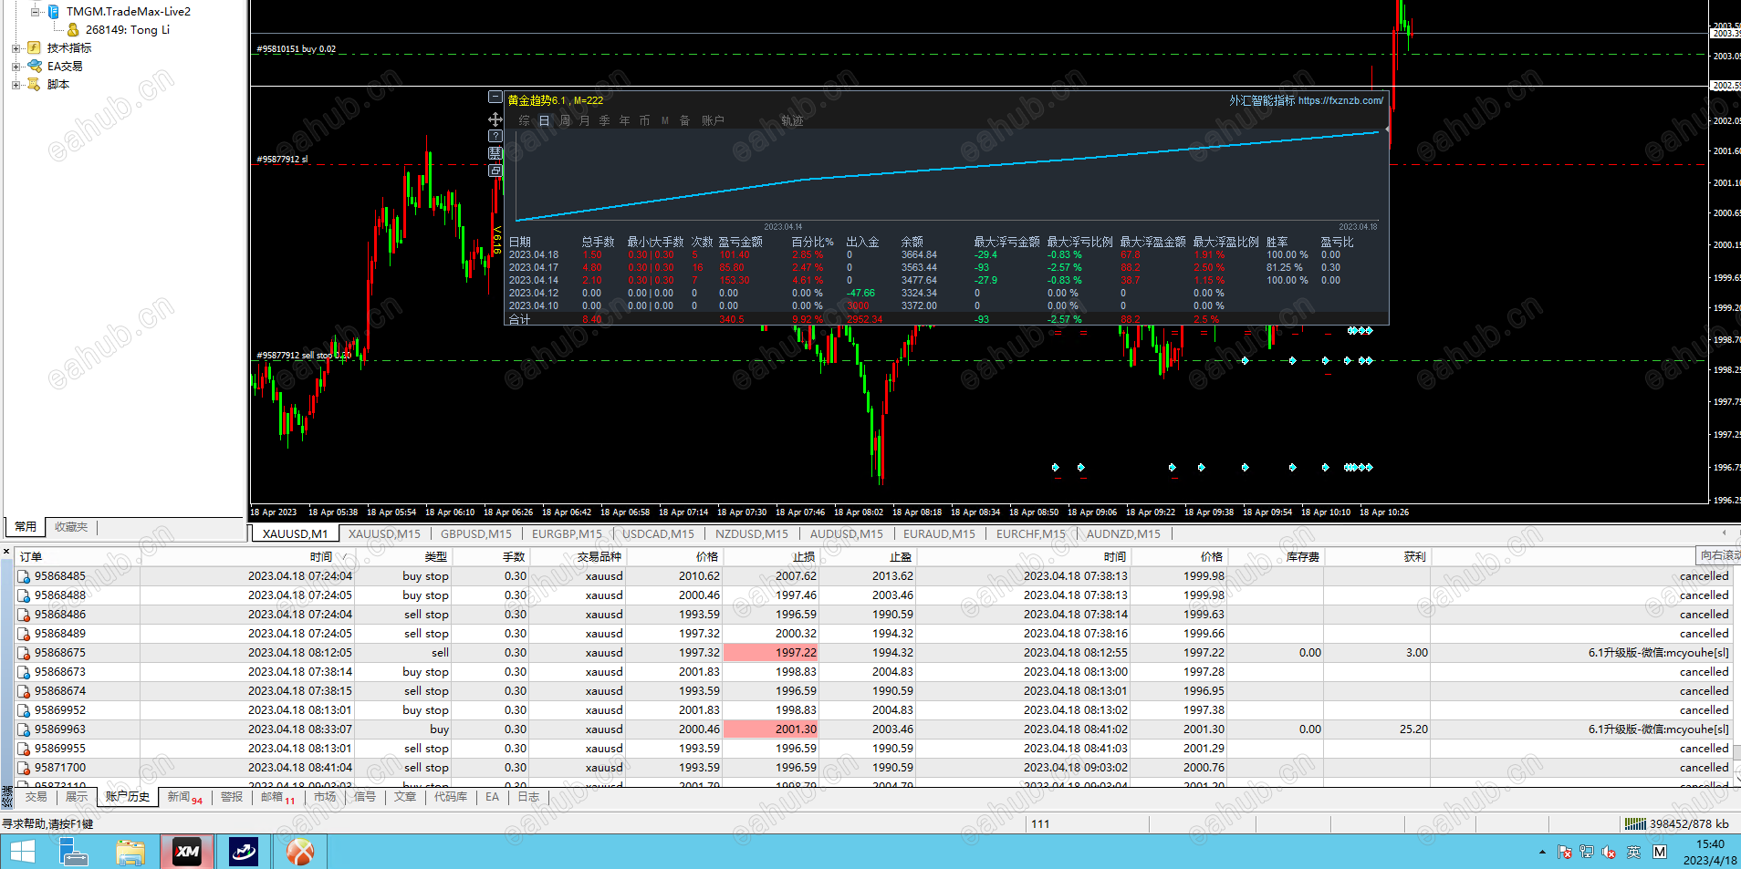Switch to the XAUUSD,M15 chart tab

tap(384, 534)
